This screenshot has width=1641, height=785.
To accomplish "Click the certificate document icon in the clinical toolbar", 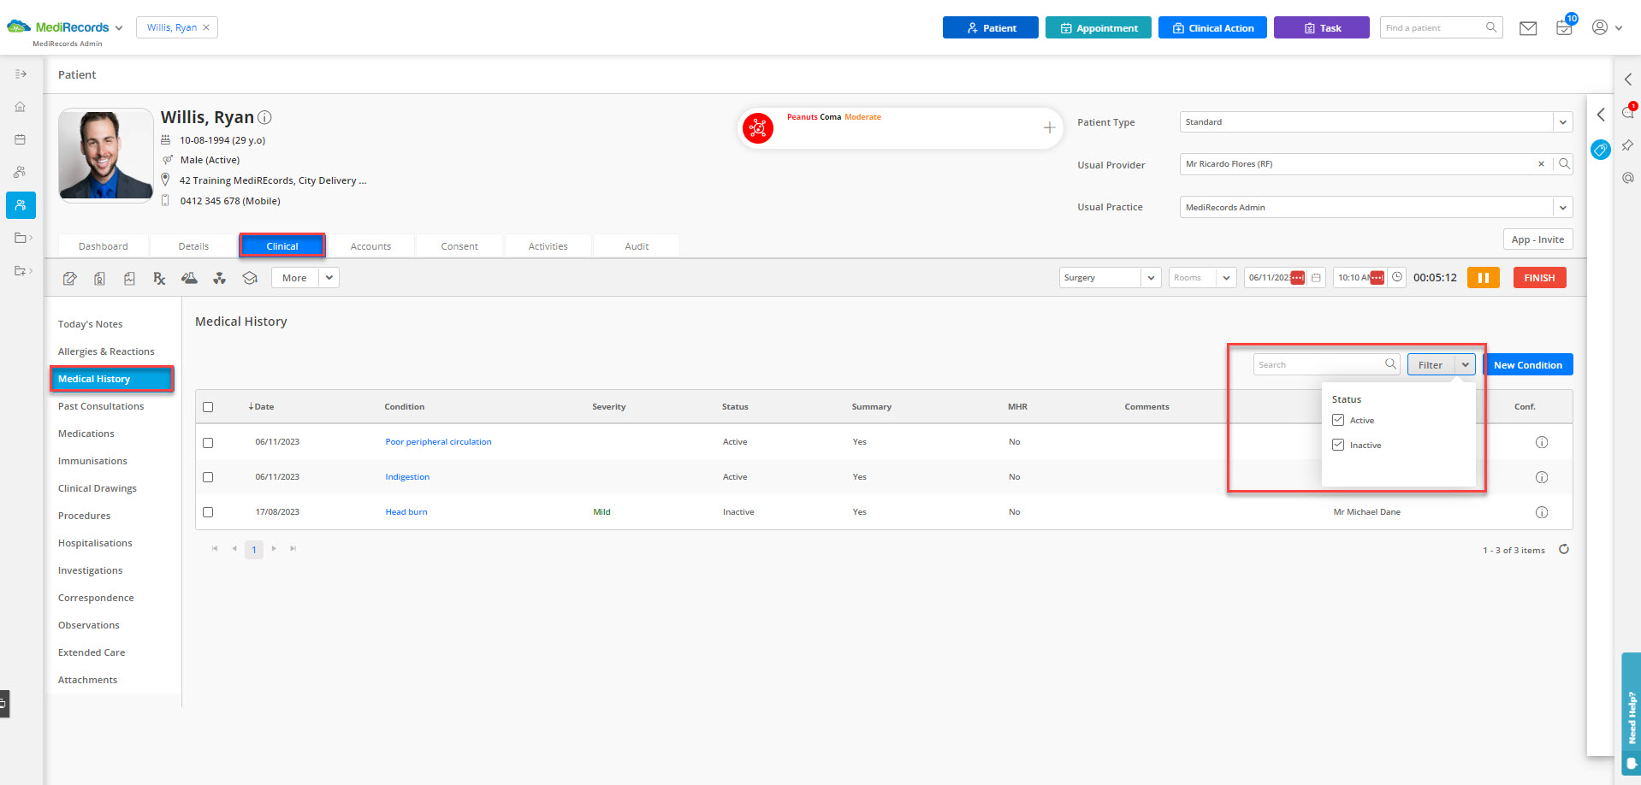I will (100, 278).
